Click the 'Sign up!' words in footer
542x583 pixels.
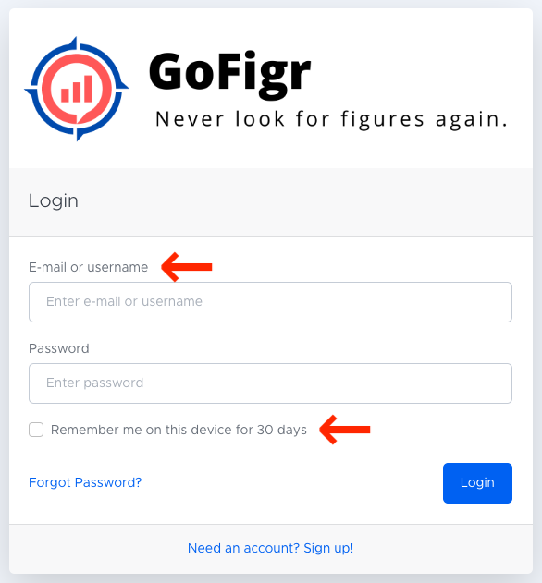click(328, 548)
